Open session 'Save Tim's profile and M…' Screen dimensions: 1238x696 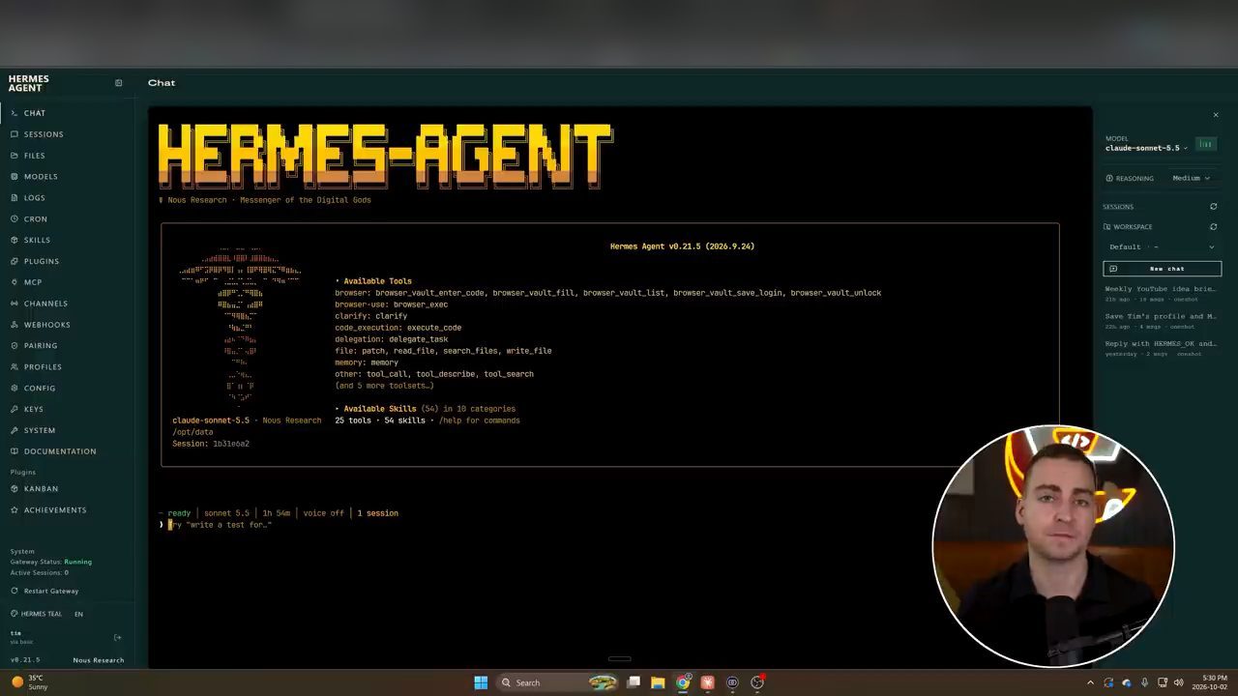click(x=1161, y=321)
